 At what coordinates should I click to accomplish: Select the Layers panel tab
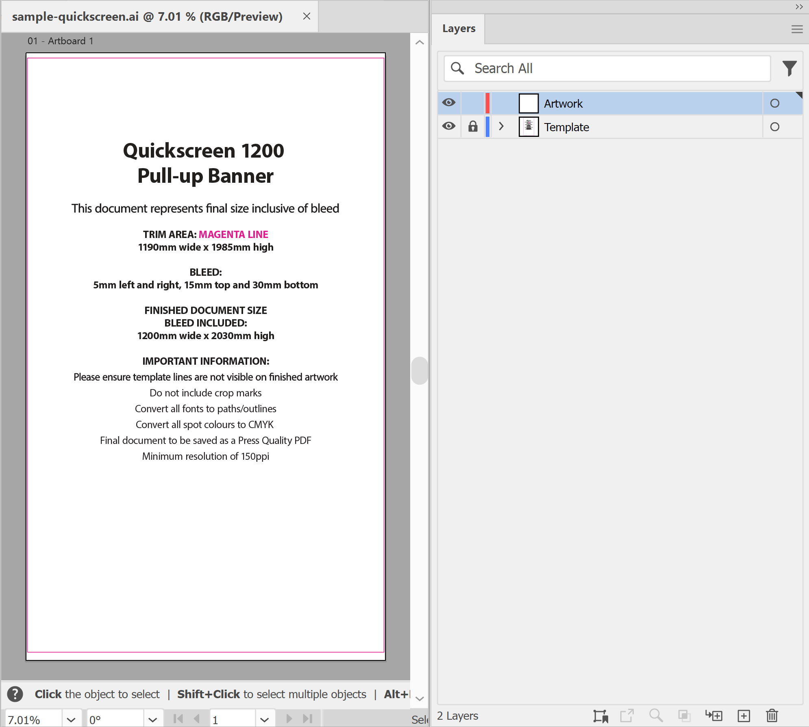[459, 28]
